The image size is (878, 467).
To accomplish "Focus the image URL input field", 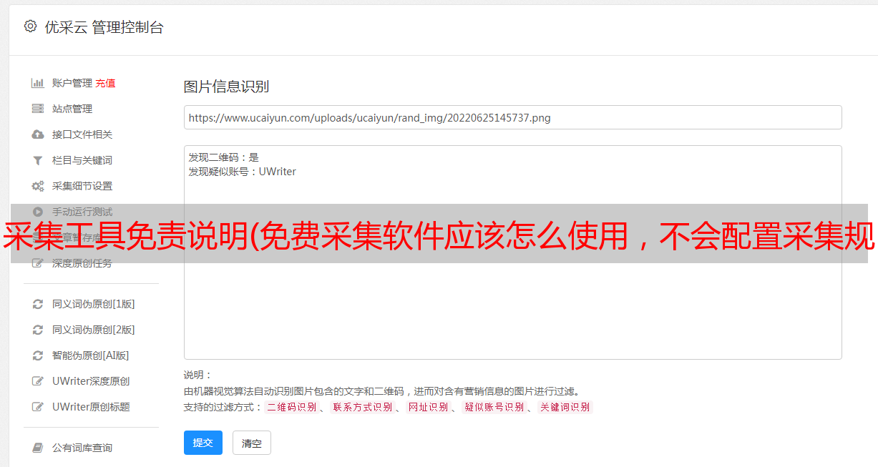I will pyautogui.click(x=512, y=117).
